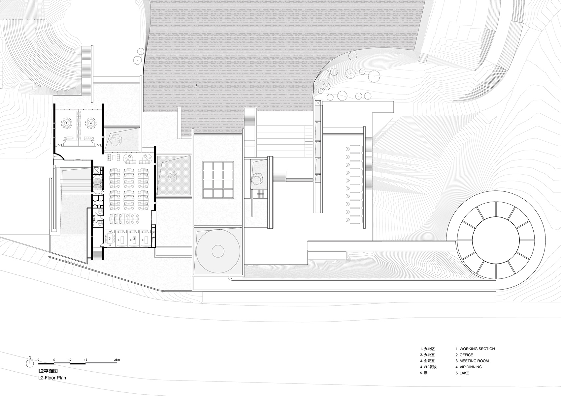Click Chinese legend entry '5. 湖'
Viewport: 561px width, 396px height.
[424, 373]
